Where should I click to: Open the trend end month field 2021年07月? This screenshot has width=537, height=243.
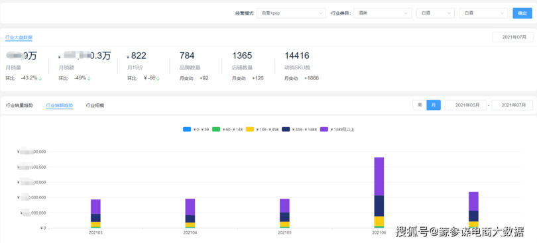512,105
